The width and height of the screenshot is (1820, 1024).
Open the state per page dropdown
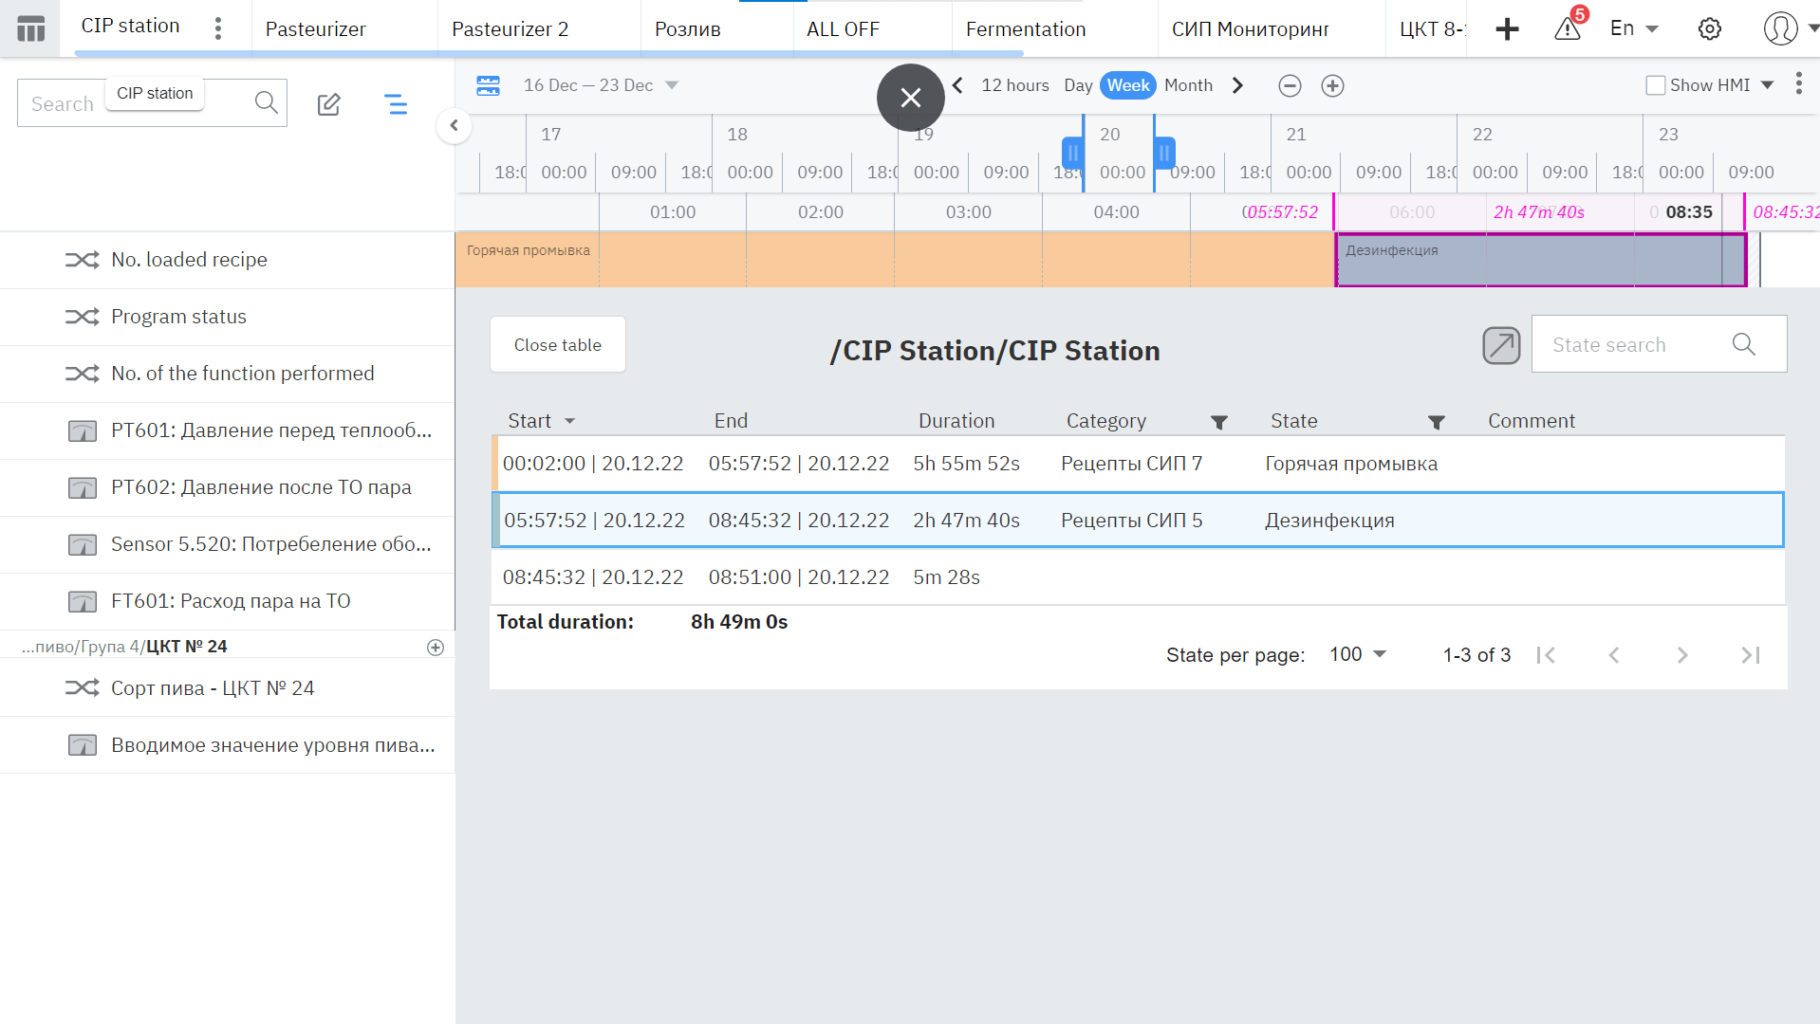[x=1358, y=654]
